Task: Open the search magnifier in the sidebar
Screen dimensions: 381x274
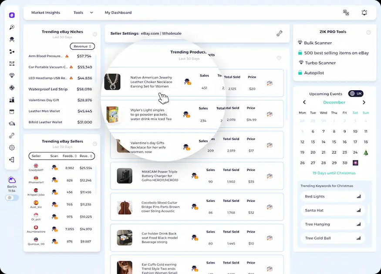Action: (12, 27)
